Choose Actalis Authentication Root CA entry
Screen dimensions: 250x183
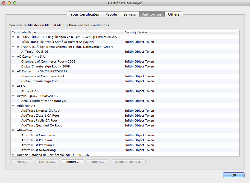[x=43, y=101]
